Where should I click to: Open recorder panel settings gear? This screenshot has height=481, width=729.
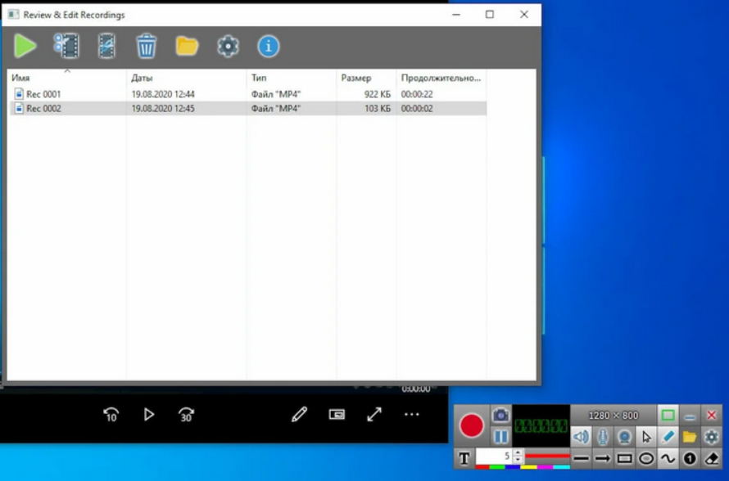(712, 437)
